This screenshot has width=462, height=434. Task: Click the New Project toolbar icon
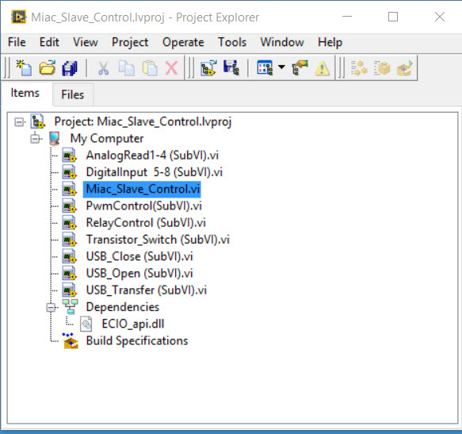click(24, 68)
